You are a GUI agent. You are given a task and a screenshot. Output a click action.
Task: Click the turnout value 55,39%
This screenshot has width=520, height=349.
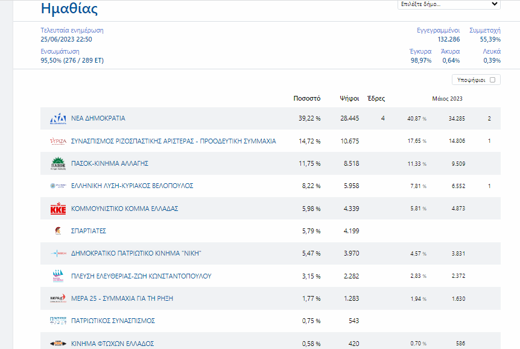(x=490, y=39)
